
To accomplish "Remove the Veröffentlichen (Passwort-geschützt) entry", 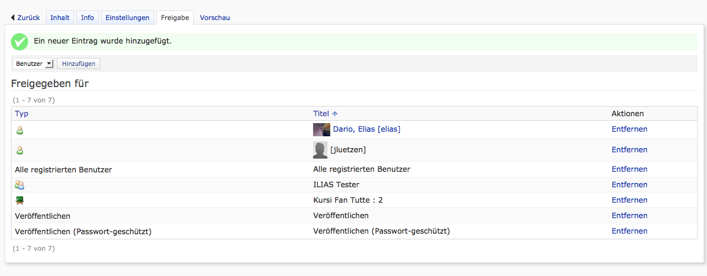I will coord(629,231).
